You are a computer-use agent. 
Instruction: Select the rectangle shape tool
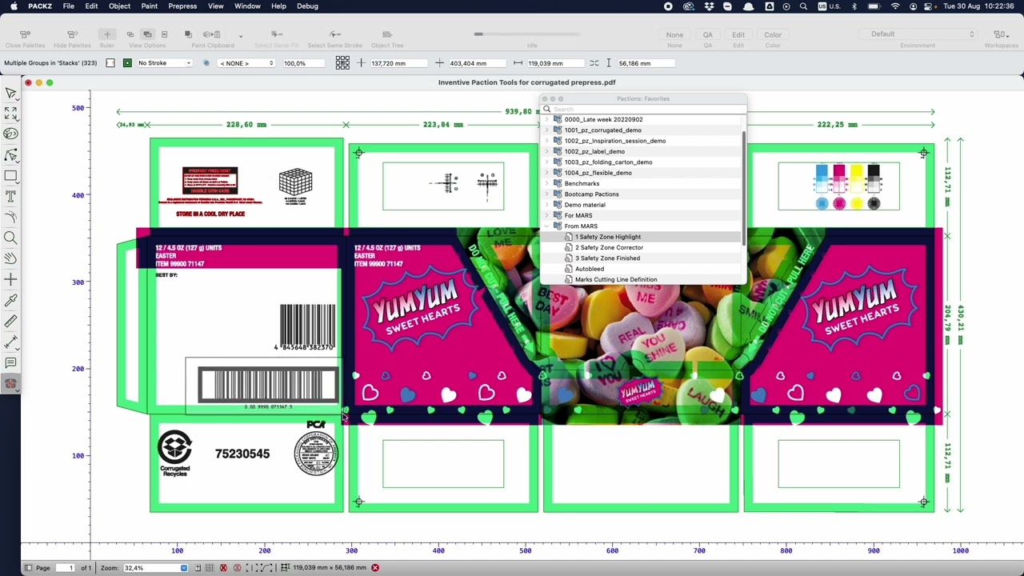pyautogui.click(x=11, y=176)
